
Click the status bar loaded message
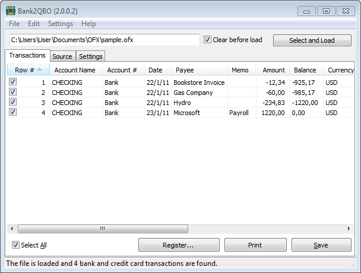(112, 264)
